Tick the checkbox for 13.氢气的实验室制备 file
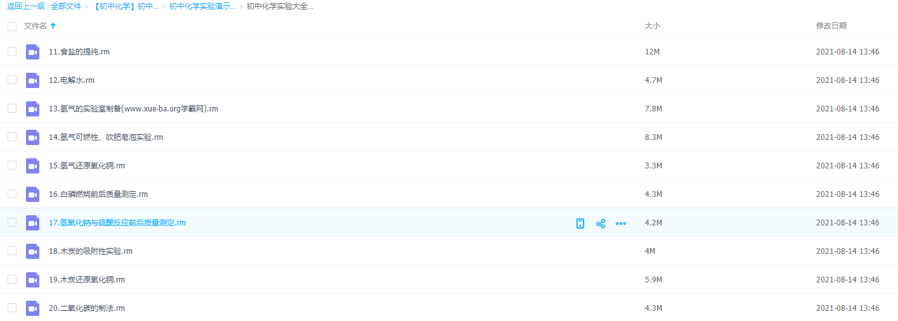 pos(12,108)
